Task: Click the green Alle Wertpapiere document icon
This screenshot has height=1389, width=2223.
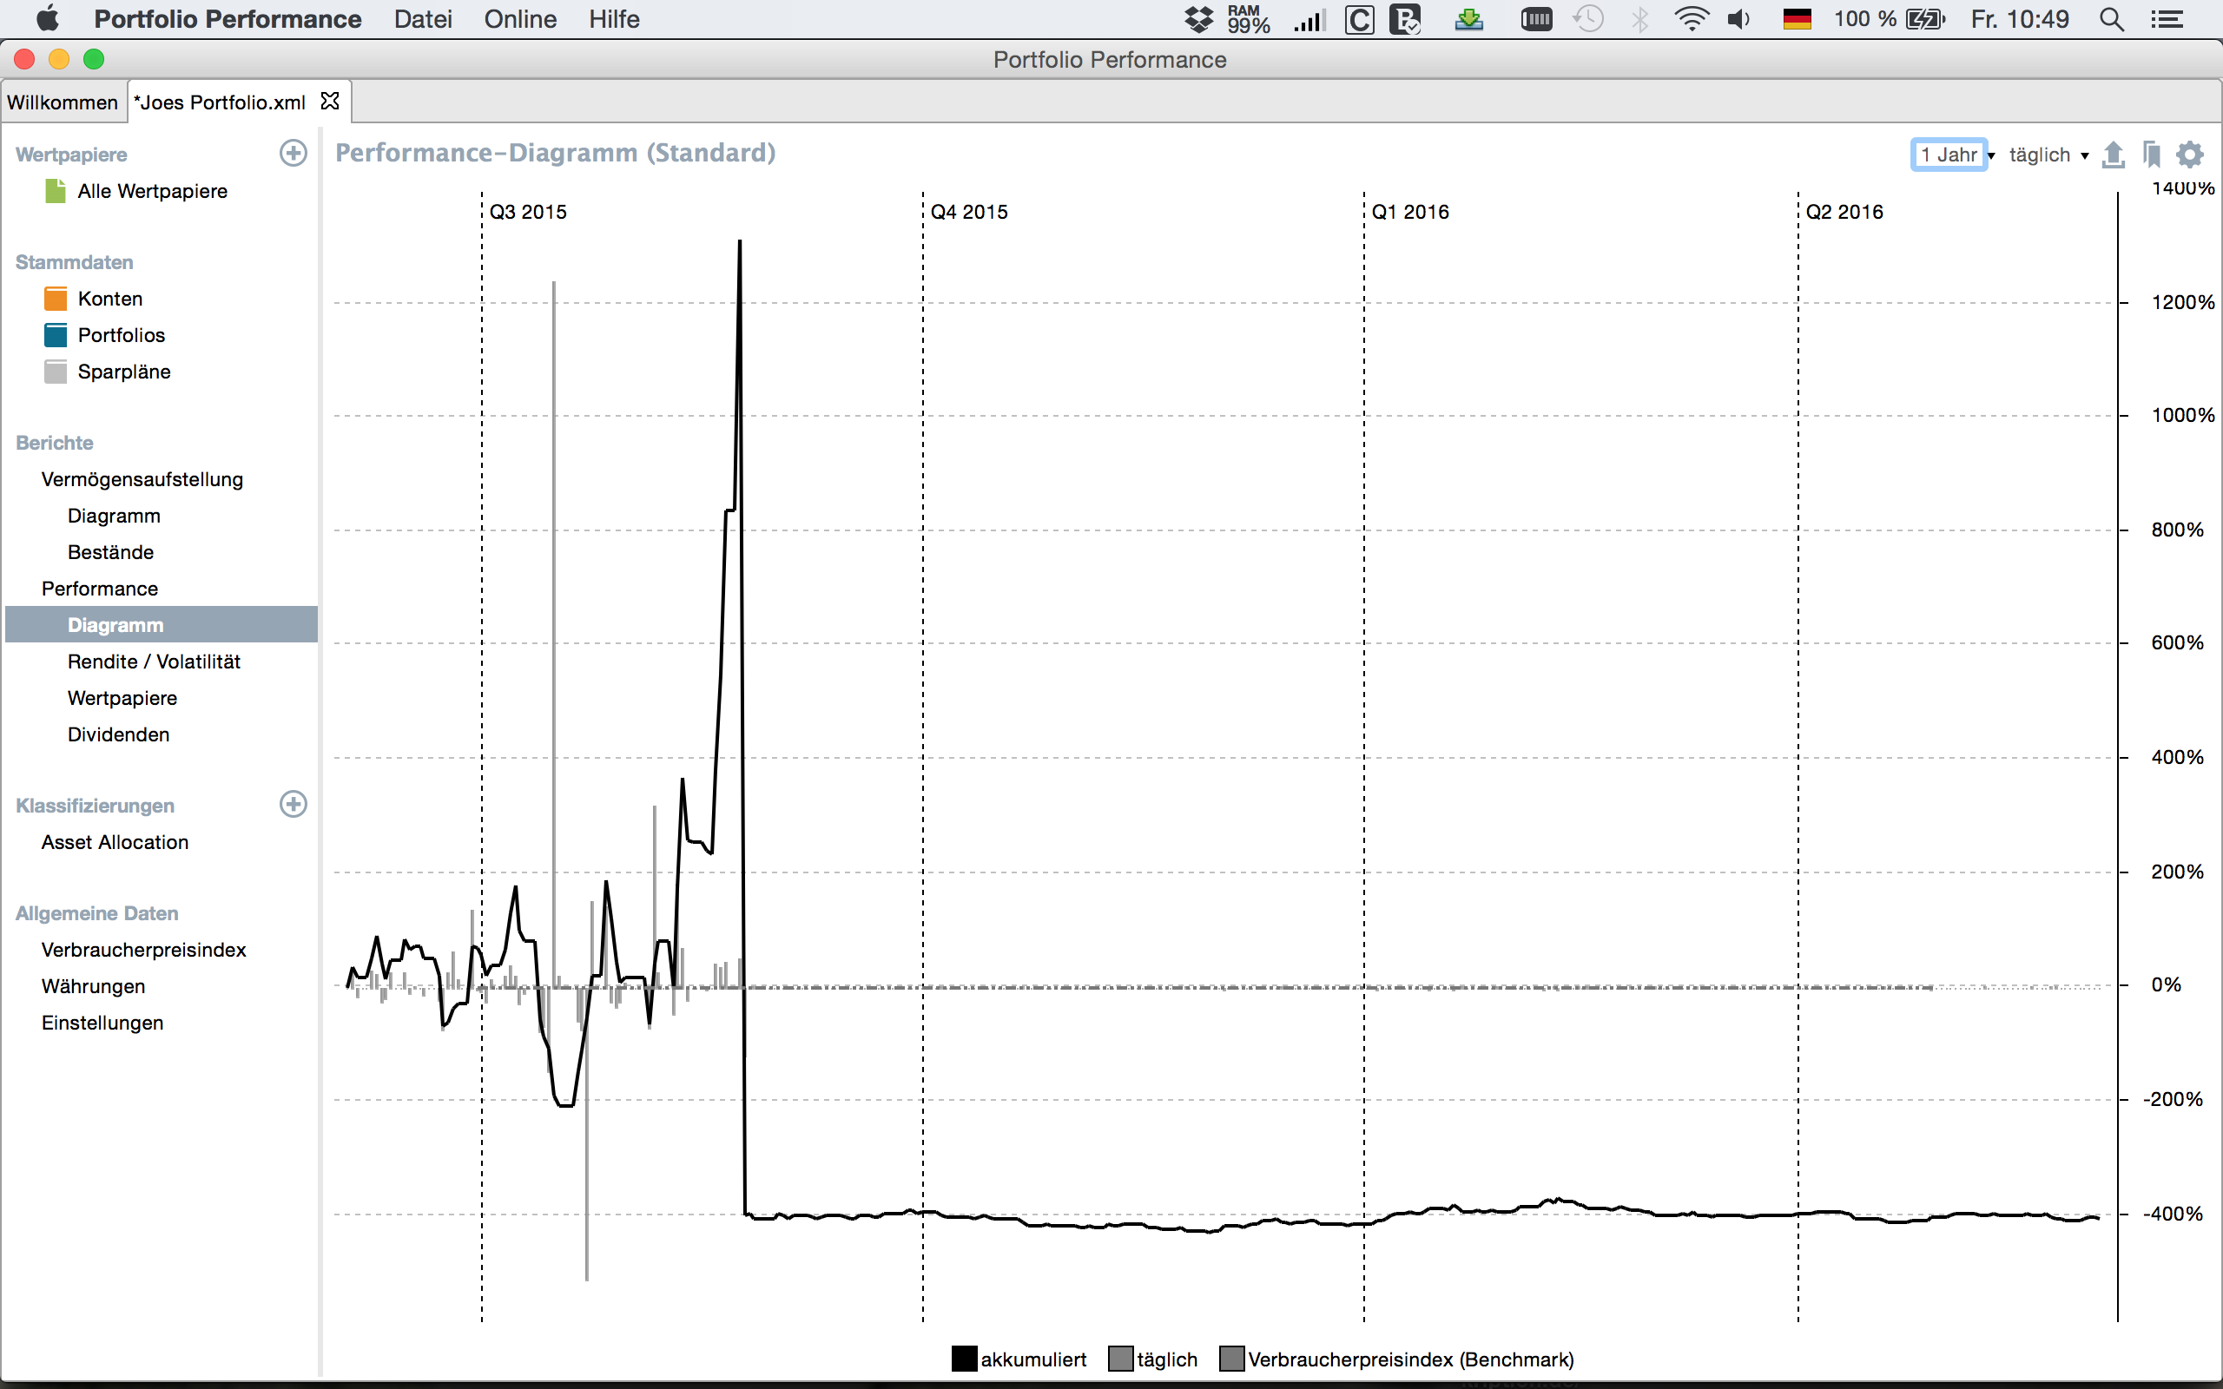Action: pyautogui.click(x=56, y=191)
